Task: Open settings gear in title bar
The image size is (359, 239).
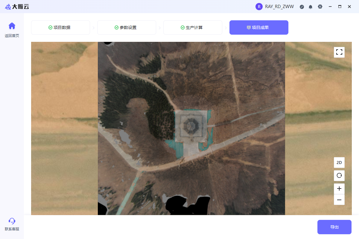Action: click(x=320, y=7)
